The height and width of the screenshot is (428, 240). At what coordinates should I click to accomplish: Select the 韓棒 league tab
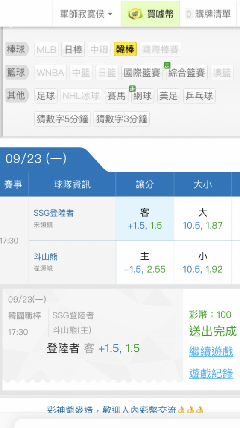[125, 49]
